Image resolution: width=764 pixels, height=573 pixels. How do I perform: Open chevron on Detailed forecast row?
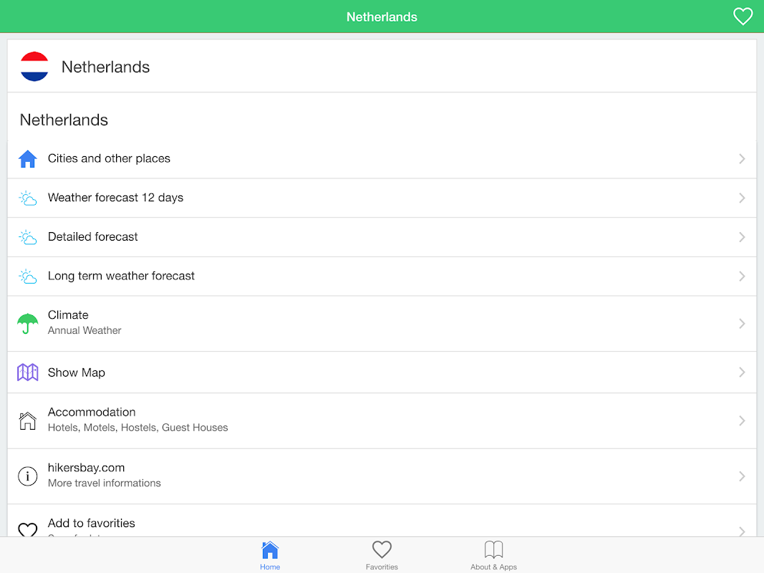742,237
